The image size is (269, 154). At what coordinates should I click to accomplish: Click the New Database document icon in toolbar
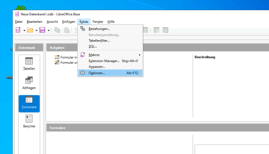point(18,30)
